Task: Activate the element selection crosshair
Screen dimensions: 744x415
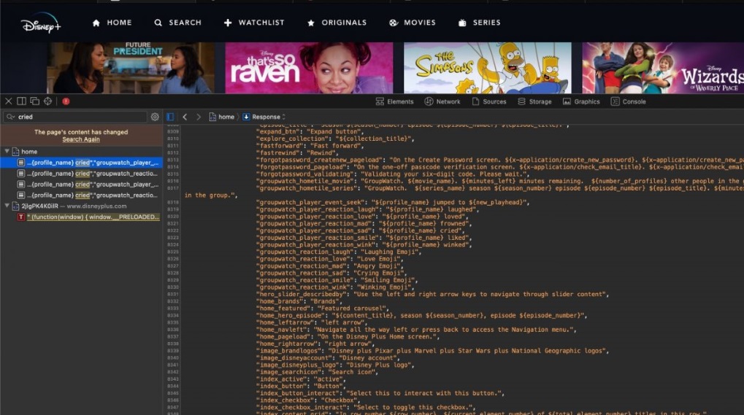Action: click(48, 101)
